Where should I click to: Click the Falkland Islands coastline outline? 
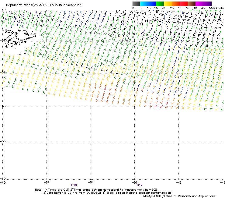click(x=19, y=38)
